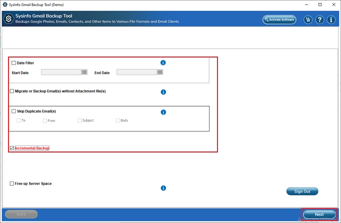Screen dimensions: 341x223
Task: Maximize the Gmail Backup Tool window
Action: coord(320,4)
